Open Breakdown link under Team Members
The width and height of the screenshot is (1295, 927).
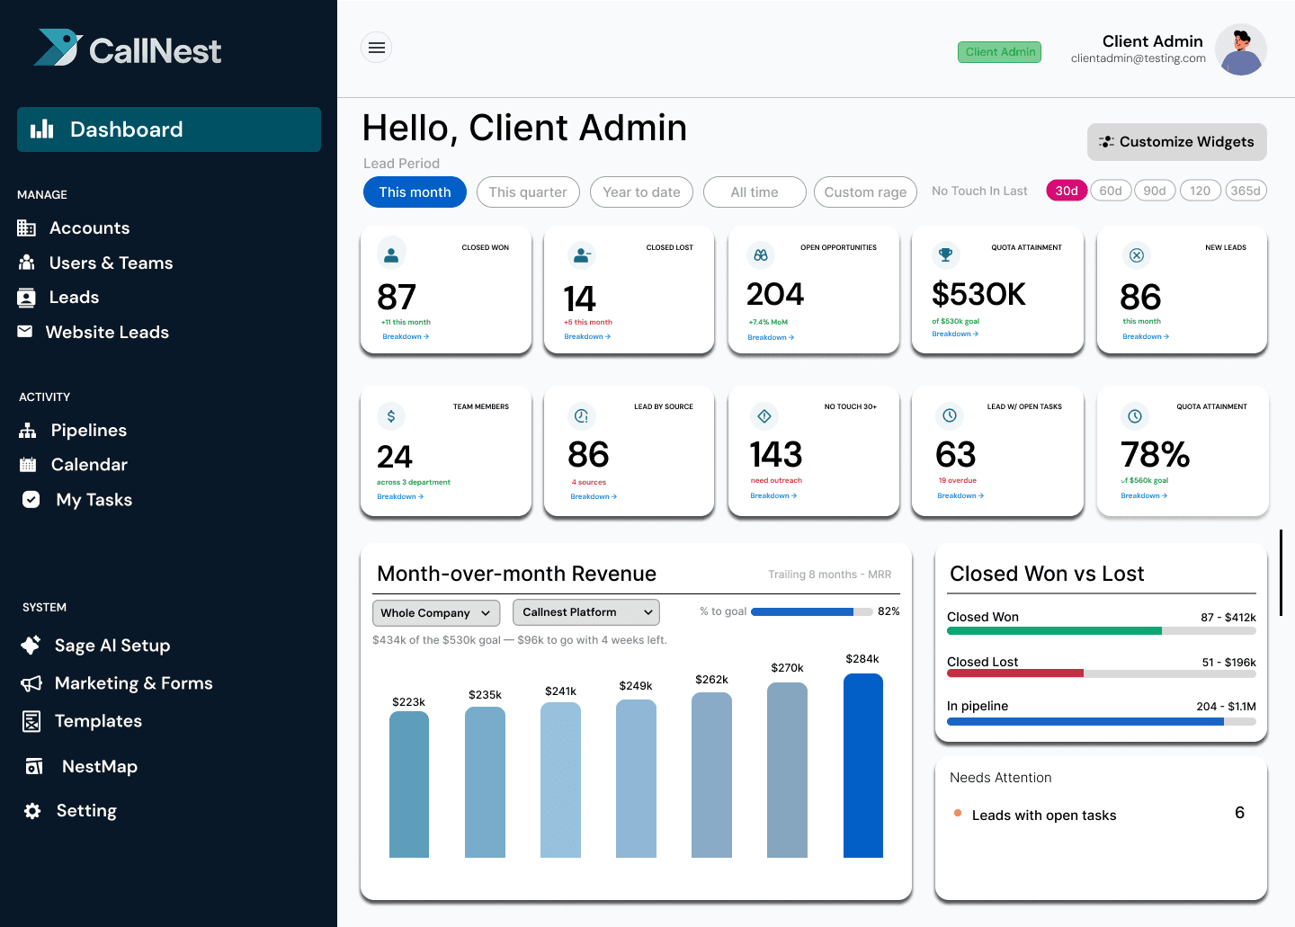click(x=400, y=496)
